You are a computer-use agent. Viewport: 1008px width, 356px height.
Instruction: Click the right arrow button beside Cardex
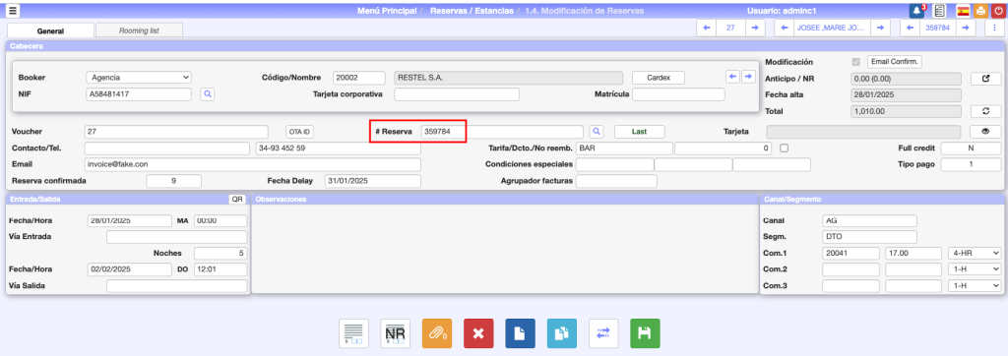click(748, 77)
